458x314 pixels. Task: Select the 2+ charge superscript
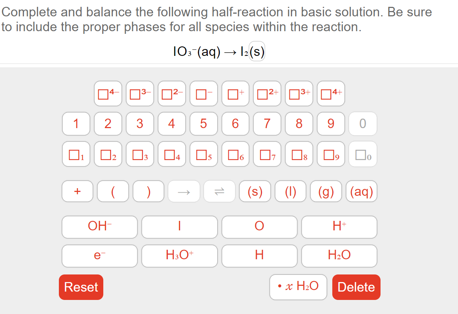(267, 94)
